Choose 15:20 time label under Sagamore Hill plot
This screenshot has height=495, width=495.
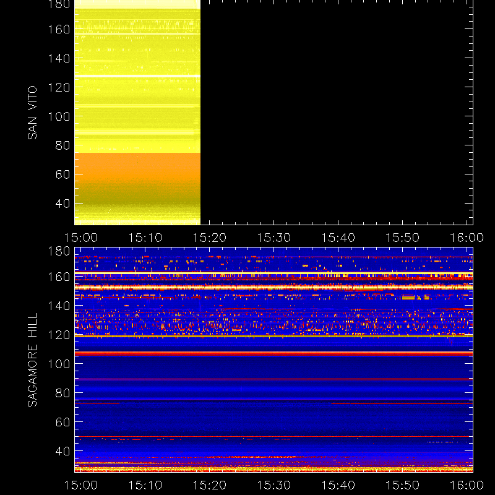point(210,485)
